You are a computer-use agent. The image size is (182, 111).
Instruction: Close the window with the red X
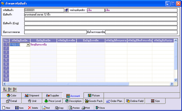tap(178, 4)
